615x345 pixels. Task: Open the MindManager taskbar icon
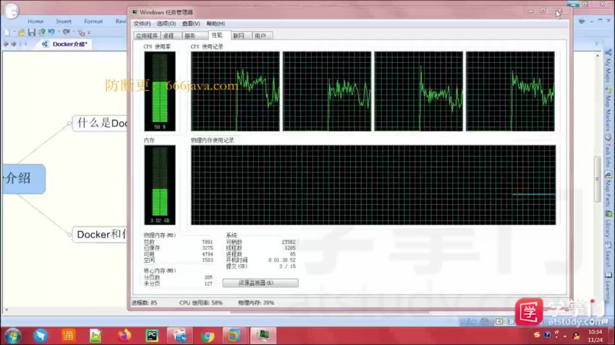coord(179,336)
